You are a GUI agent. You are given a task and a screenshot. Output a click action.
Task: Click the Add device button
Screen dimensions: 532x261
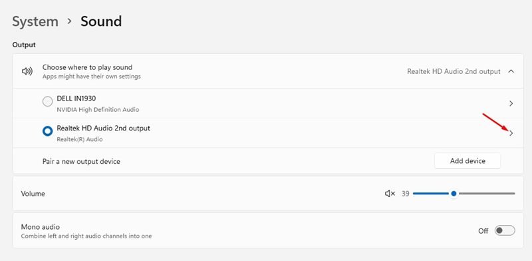click(467, 160)
